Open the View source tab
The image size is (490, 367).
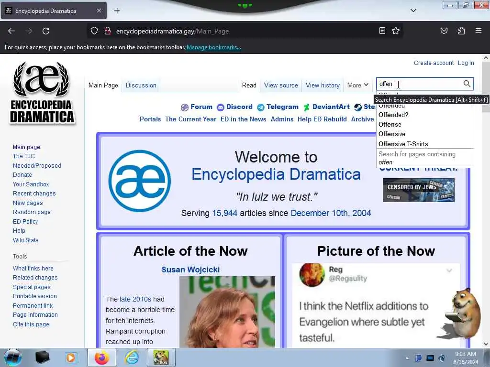(x=281, y=85)
